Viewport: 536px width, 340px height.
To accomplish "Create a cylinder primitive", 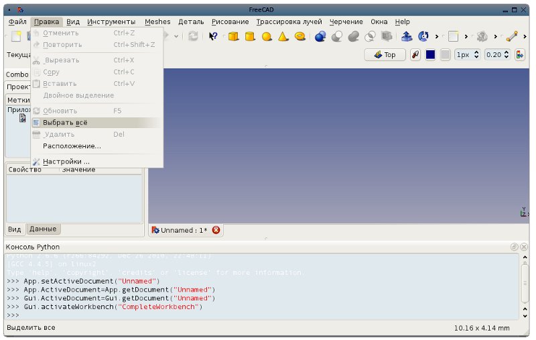I will point(250,36).
